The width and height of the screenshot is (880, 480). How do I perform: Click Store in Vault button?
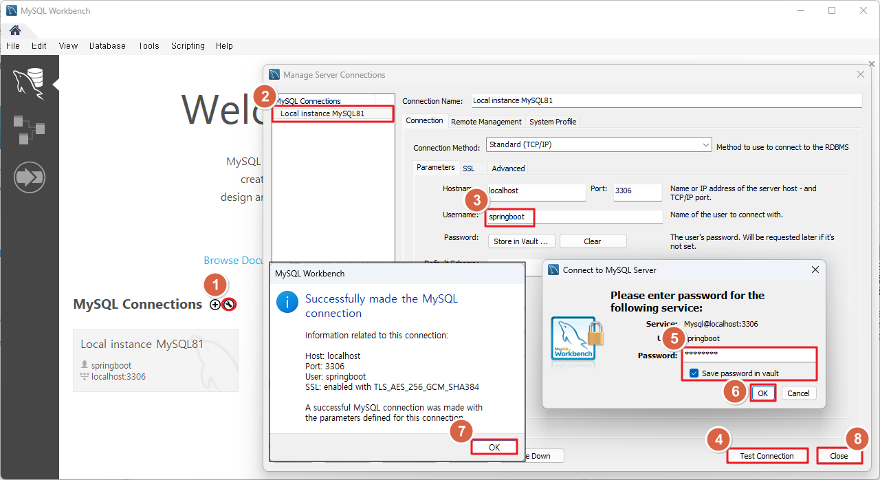pos(521,241)
